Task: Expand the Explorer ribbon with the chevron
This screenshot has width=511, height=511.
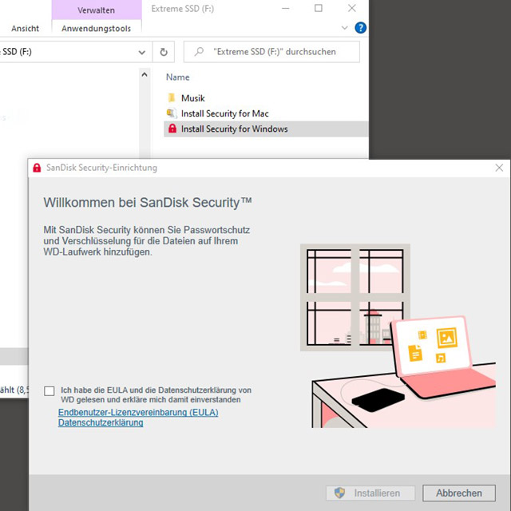Action: (x=345, y=27)
